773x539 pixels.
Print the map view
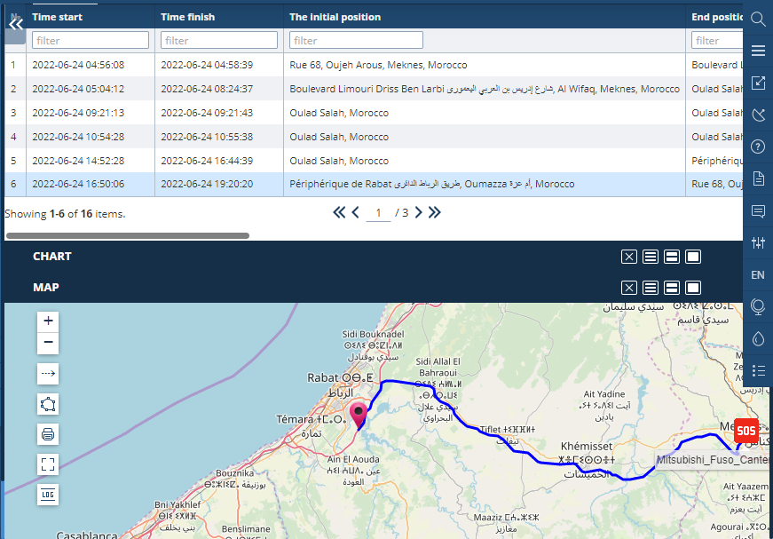48,434
